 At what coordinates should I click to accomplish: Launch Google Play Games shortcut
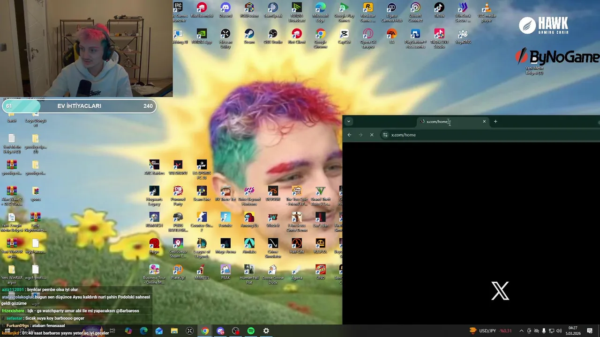[x=344, y=13]
